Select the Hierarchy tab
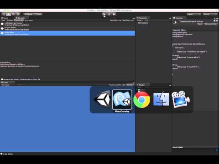219x164 pixels. [143, 18]
